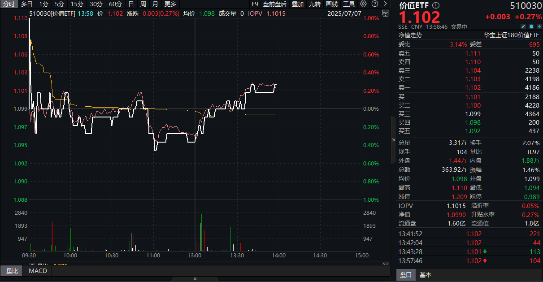Toggle 盘前盘后 pre/post market display
The image size is (543, 282).
(274, 4)
